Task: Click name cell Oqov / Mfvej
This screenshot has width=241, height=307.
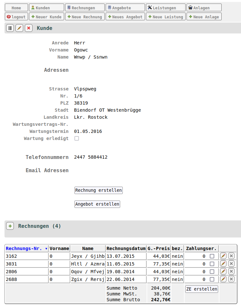Action: click(88, 272)
